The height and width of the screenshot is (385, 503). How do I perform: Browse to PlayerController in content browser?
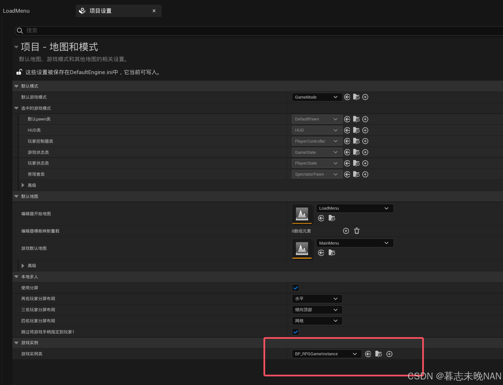(x=356, y=141)
